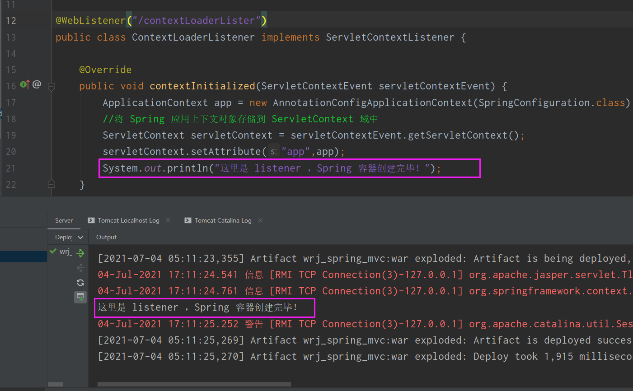Screen dimensions: 633x391
Task: Click the @Override annotation
Action: point(105,70)
